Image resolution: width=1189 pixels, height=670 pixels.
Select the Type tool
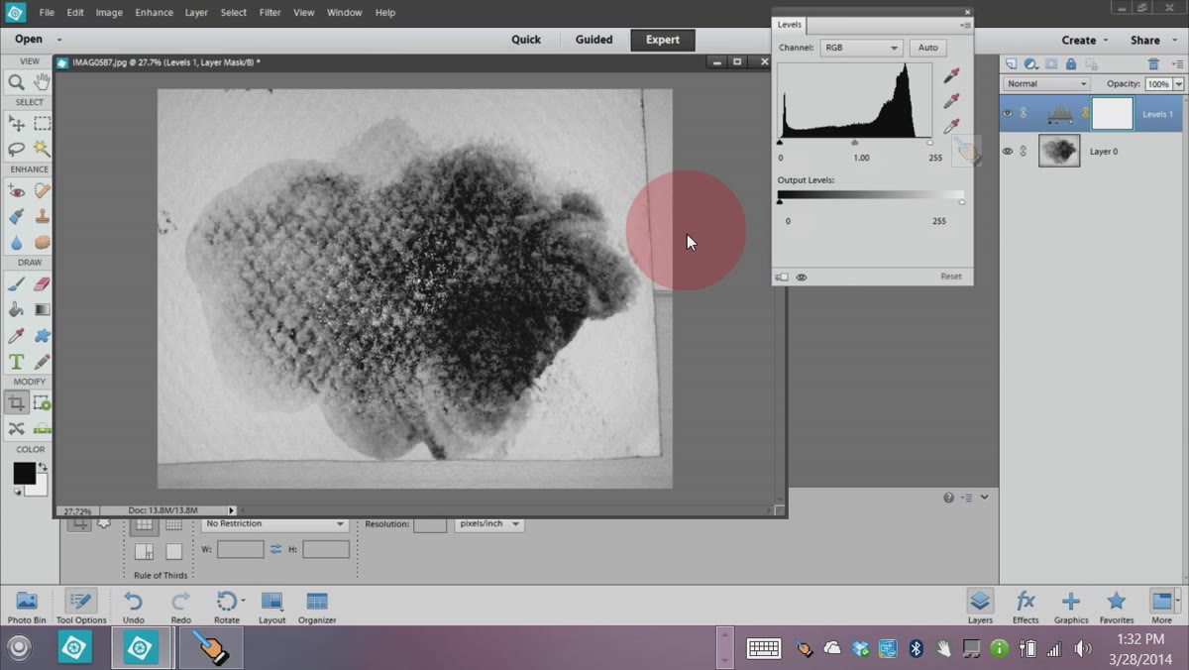pos(16,362)
